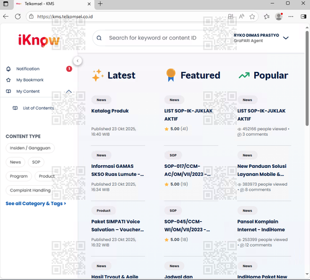Click the List of Contents book icon

click(15, 108)
